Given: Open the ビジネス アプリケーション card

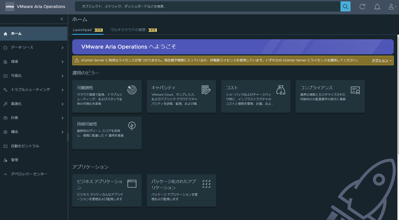Looking at the screenshot, I should click(107, 190).
